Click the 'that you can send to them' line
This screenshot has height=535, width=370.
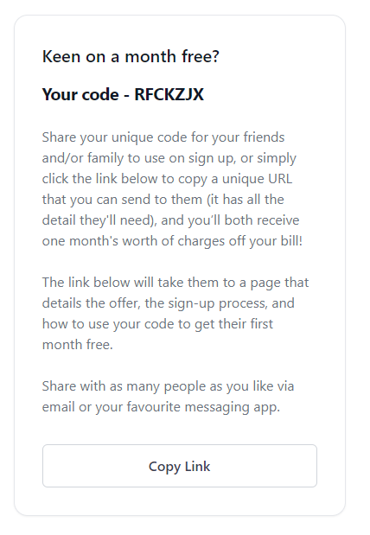pos(163,200)
